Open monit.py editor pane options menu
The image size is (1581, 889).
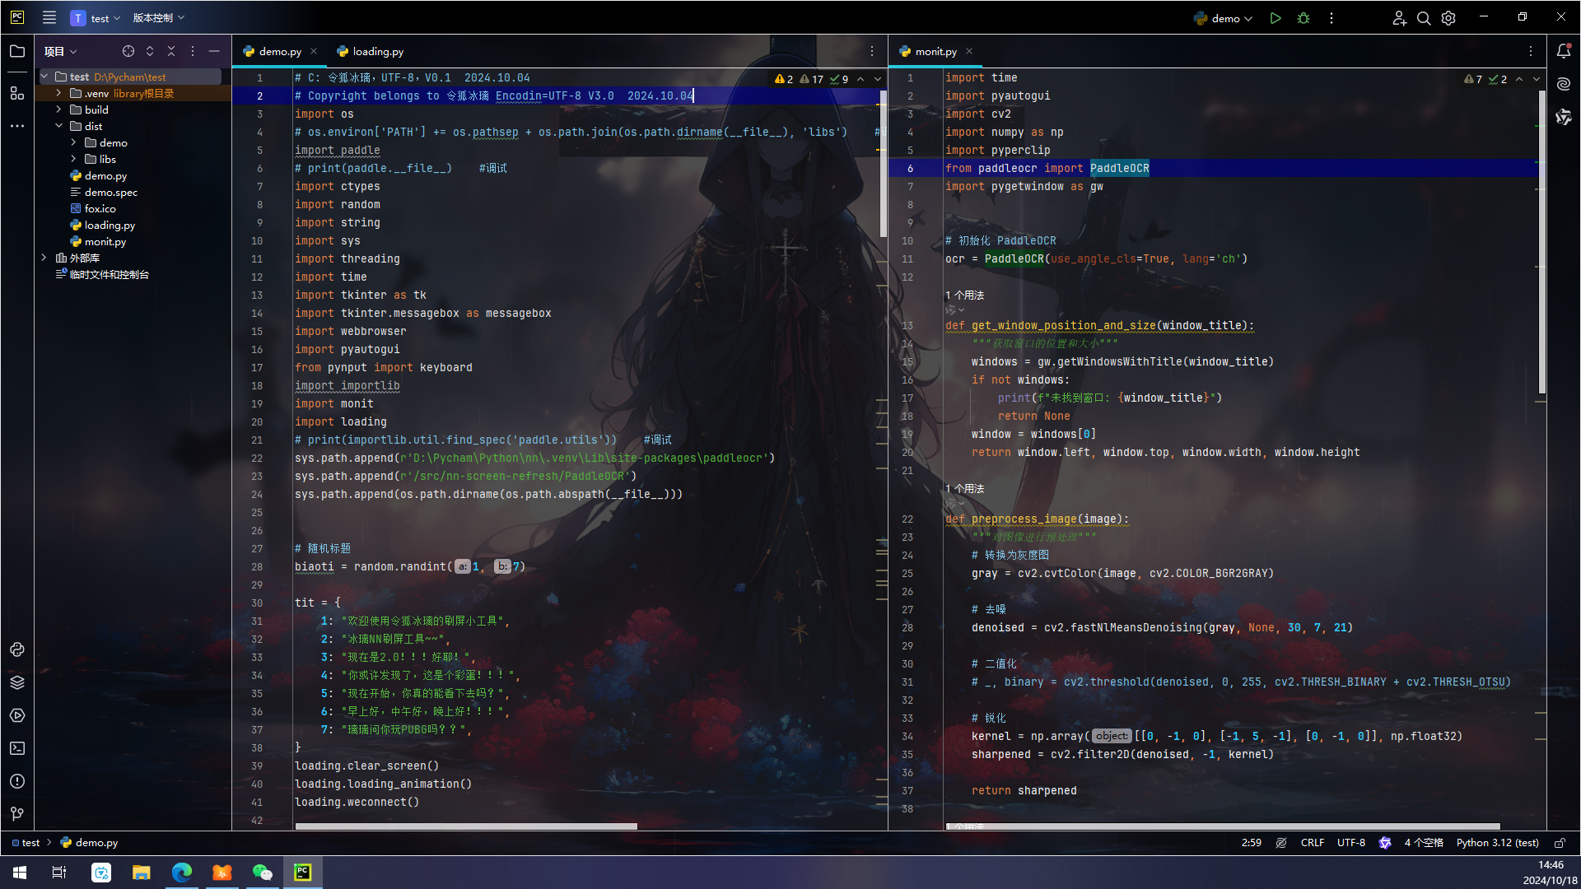[x=1531, y=51]
